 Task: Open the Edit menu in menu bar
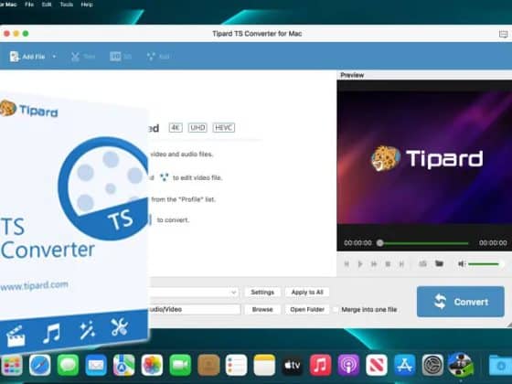47,5
